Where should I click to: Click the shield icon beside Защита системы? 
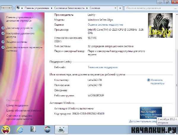[x=3, y=42]
